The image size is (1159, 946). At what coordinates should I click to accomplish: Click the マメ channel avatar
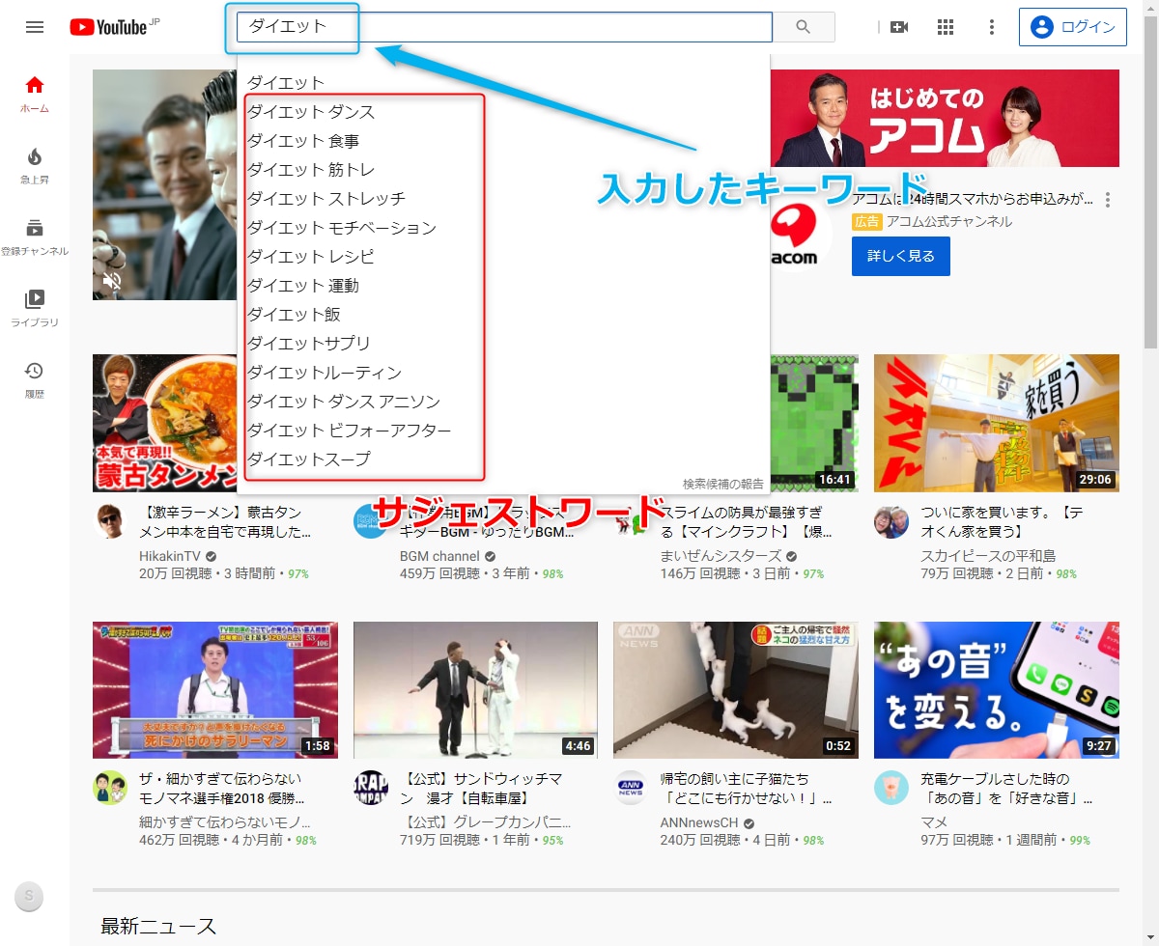click(891, 788)
